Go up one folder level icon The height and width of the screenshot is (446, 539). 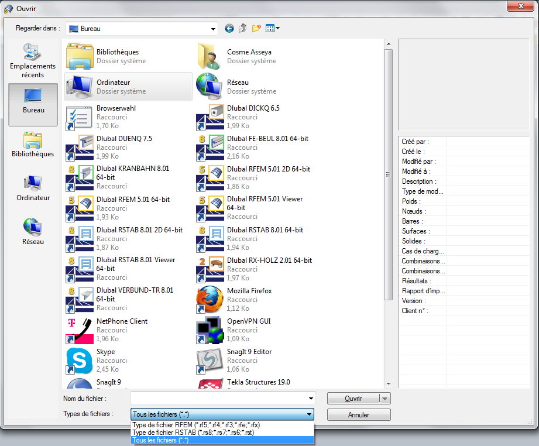click(x=243, y=28)
